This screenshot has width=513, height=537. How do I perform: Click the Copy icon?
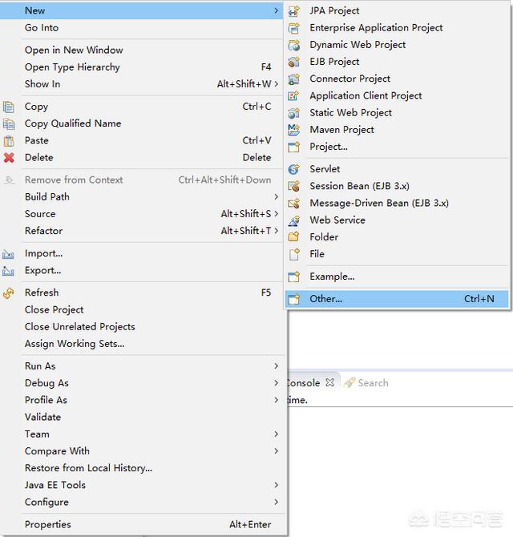pos(9,107)
